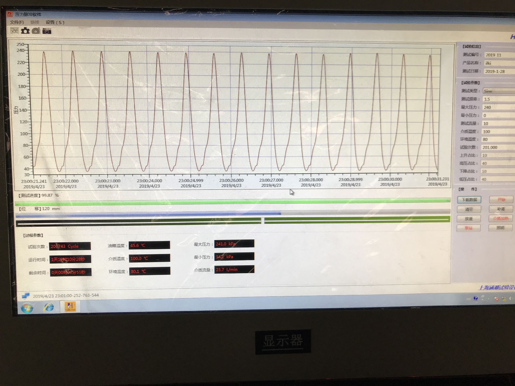Click the 剩余时间 readout display
The width and height of the screenshot is (515, 386).
[x=71, y=272]
